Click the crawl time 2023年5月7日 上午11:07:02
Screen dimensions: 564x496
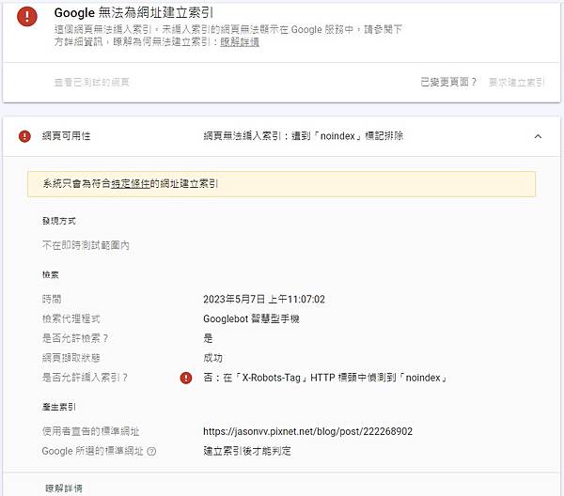point(264,299)
